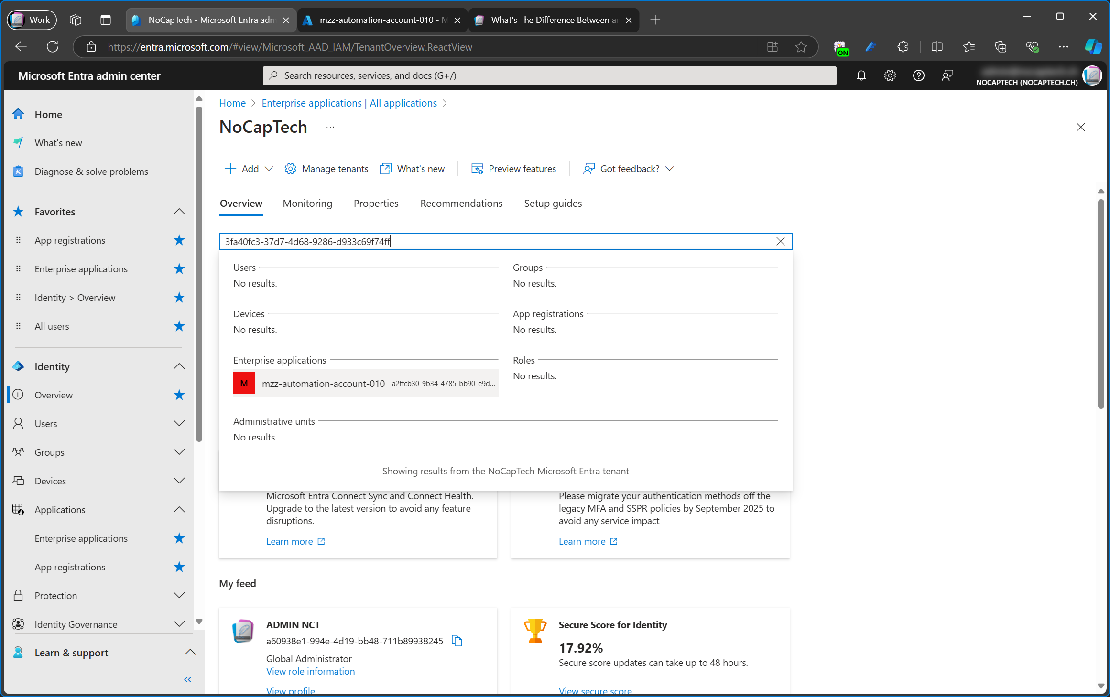Image resolution: width=1110 pixels, height=697 pixels.
Task: Click the Help question mark icon
Action: click(x=918, y=75)
